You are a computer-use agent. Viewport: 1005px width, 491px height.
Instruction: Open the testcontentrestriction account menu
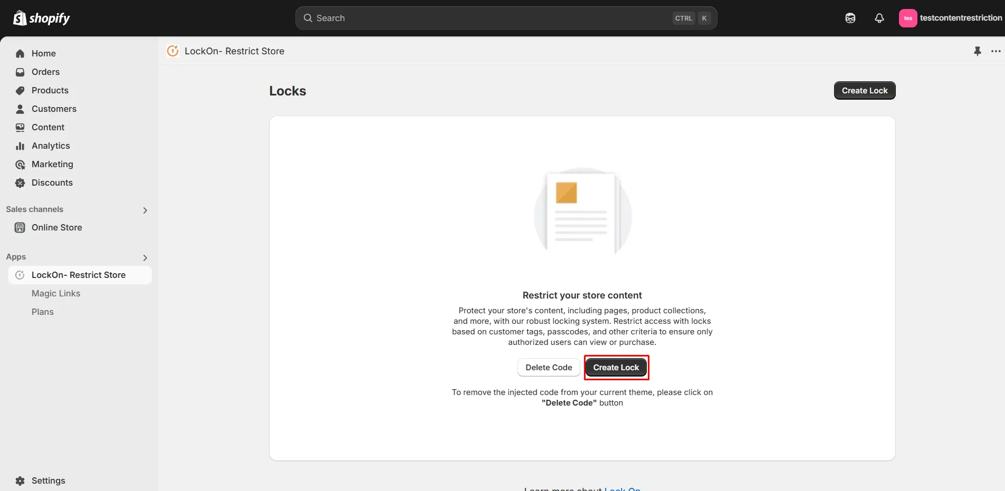click(x=950, y=18)
